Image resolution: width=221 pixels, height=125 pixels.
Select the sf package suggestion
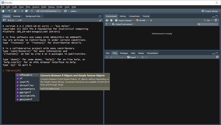(27, 78)
